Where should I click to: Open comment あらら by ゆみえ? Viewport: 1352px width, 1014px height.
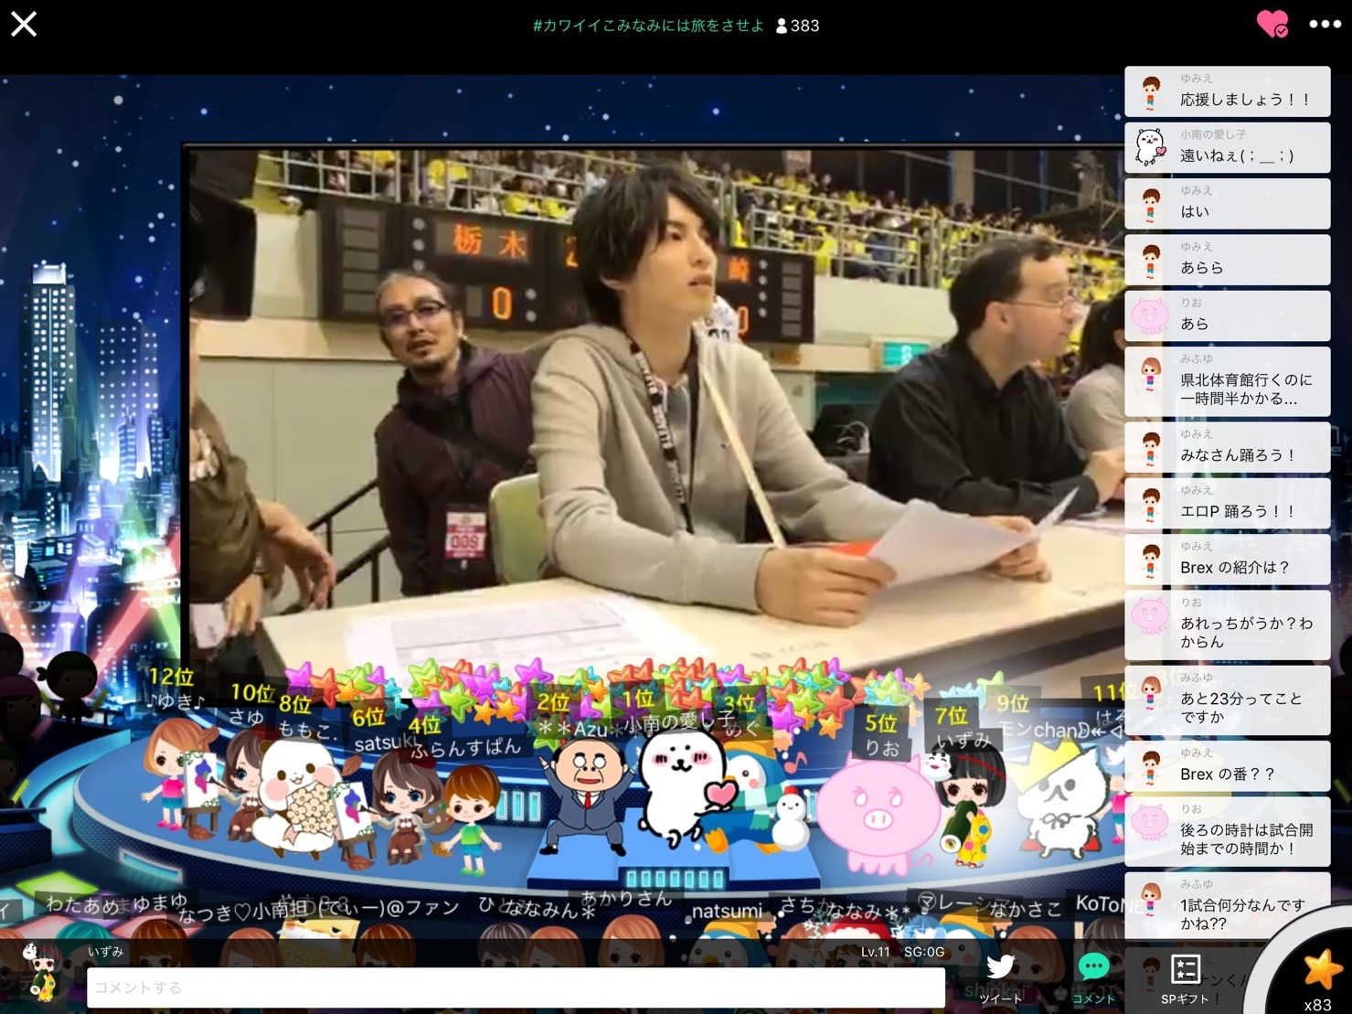[1227, 260]
